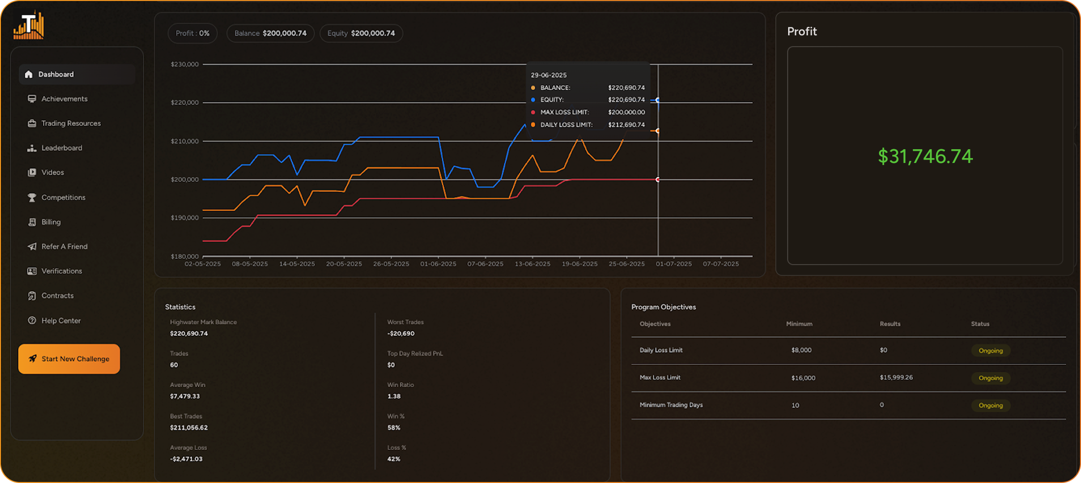Click the Minimum Trading Days Ongoing badge
Screen dimensions: 1081x483
[991, 405]
